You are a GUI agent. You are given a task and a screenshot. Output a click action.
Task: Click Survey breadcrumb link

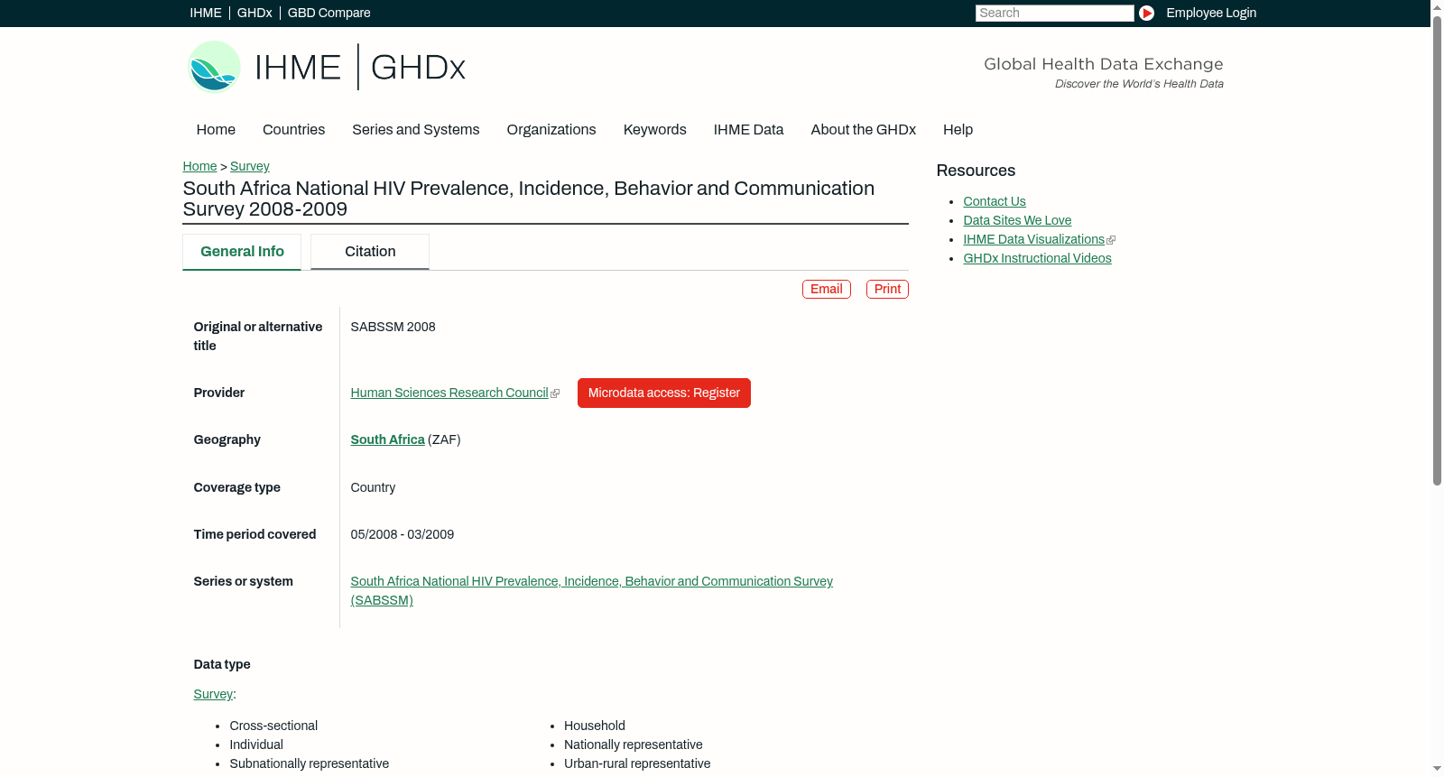[x=250, y=166]
